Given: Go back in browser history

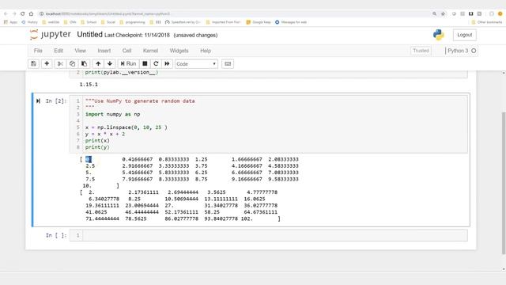Looking at the screenshot, I should (6, 13).
